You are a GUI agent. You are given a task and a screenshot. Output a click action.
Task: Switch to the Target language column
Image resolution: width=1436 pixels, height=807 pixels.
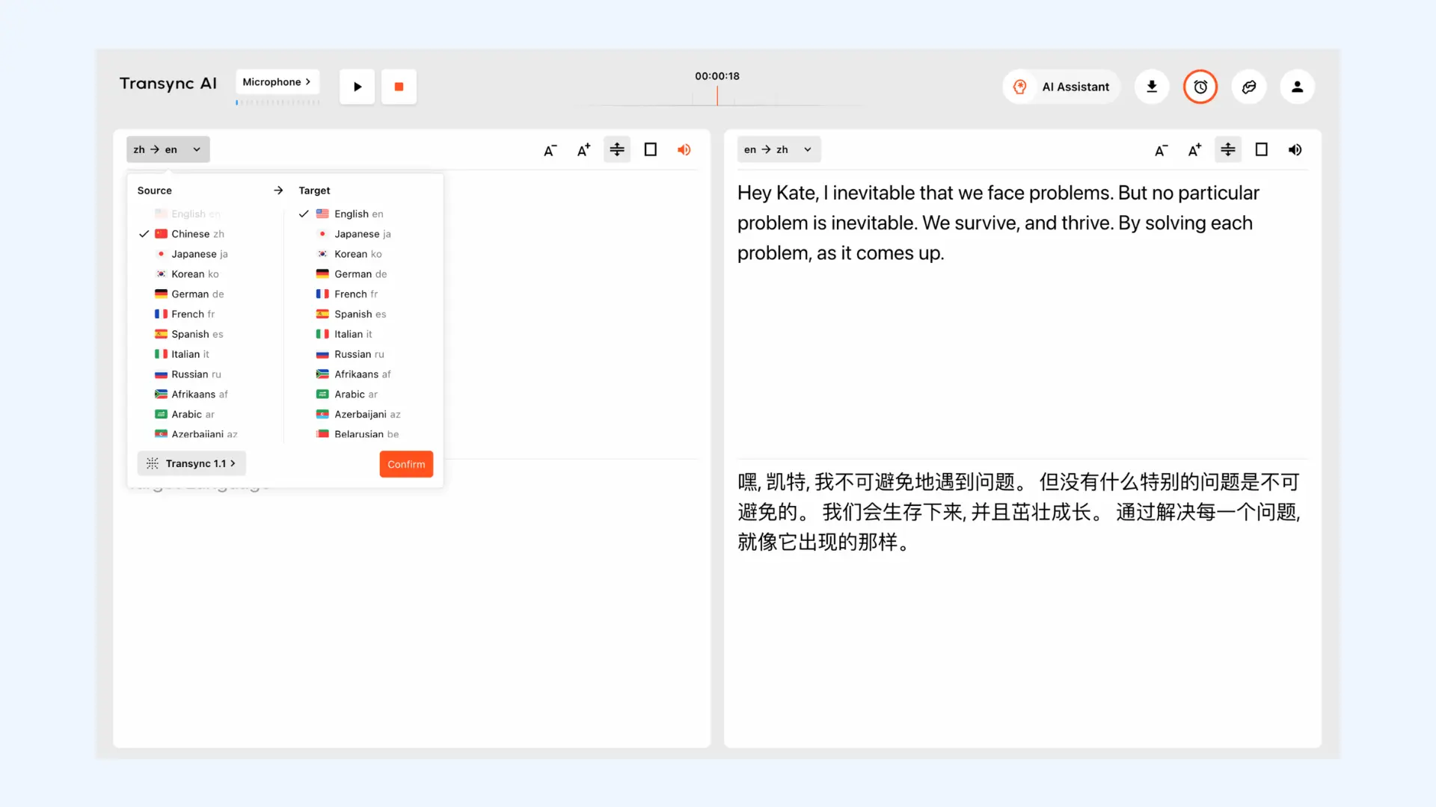point(314,190)
